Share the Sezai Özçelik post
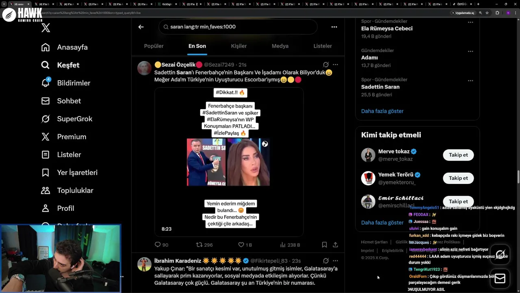520x293 pixels. 335,245
